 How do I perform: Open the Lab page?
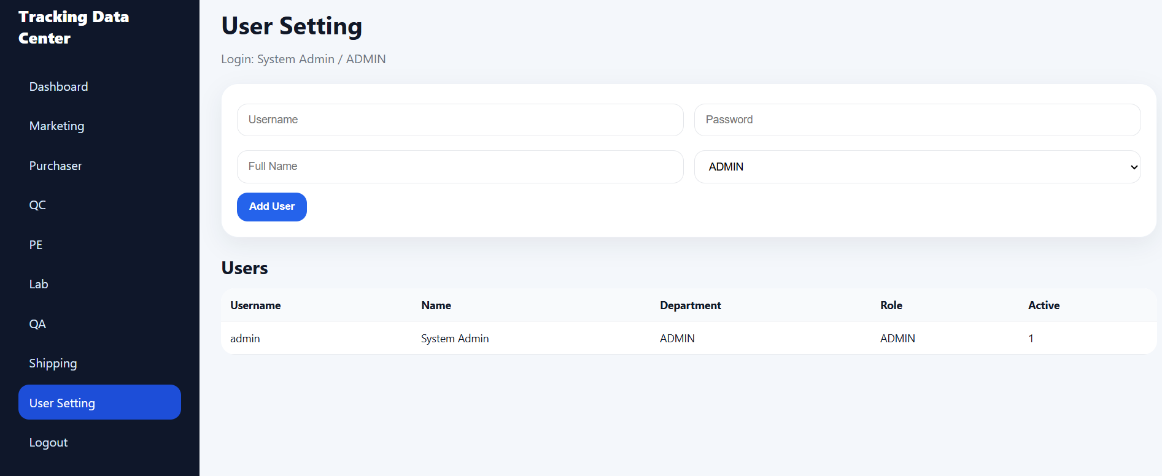click(x=99, y=284)
